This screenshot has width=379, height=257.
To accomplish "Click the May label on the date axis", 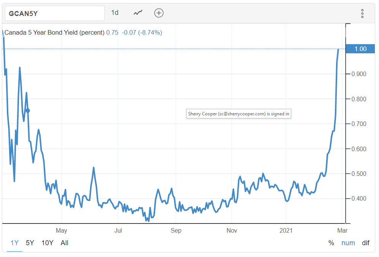I will coord(62,230).
